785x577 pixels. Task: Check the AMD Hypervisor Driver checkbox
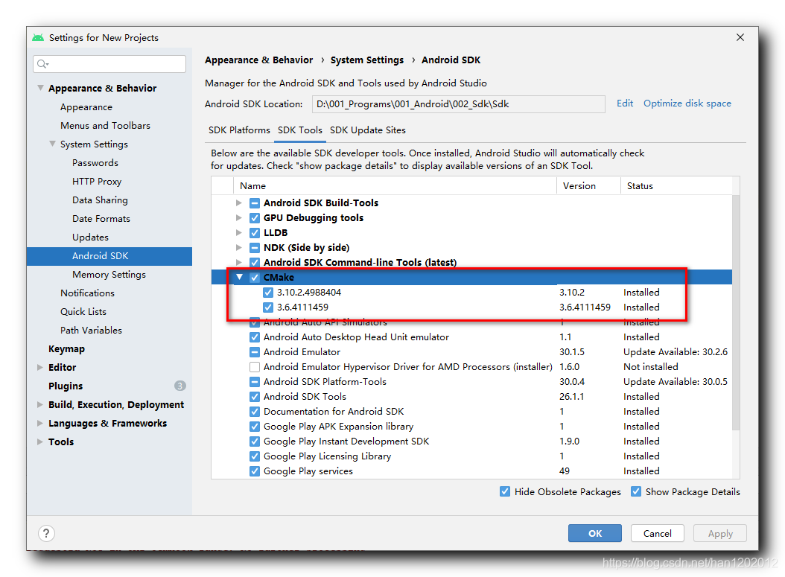pyautogui.click(x=254, y=367)
